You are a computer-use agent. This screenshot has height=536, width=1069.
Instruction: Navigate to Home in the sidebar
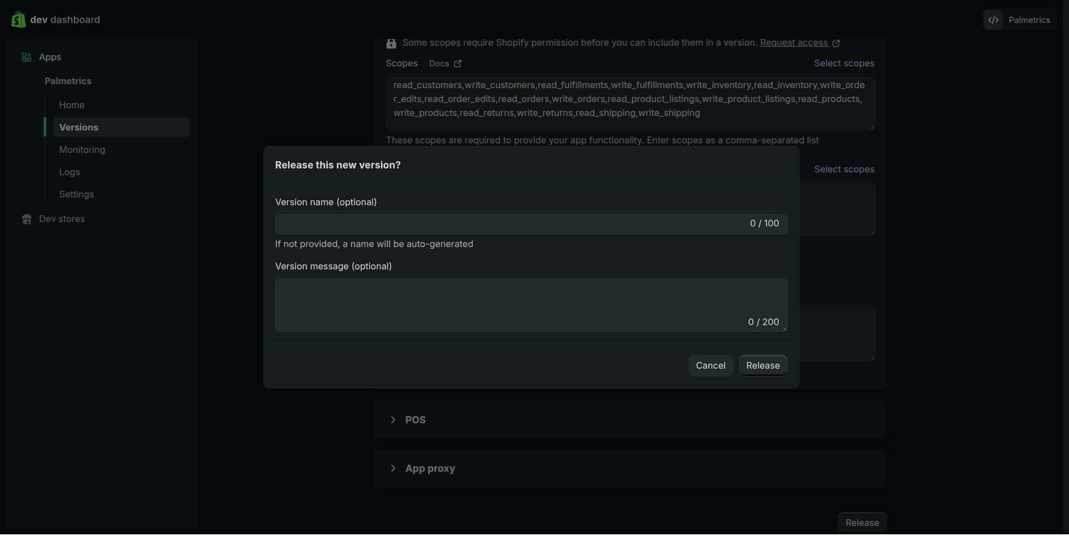click(x=71, y=105)
